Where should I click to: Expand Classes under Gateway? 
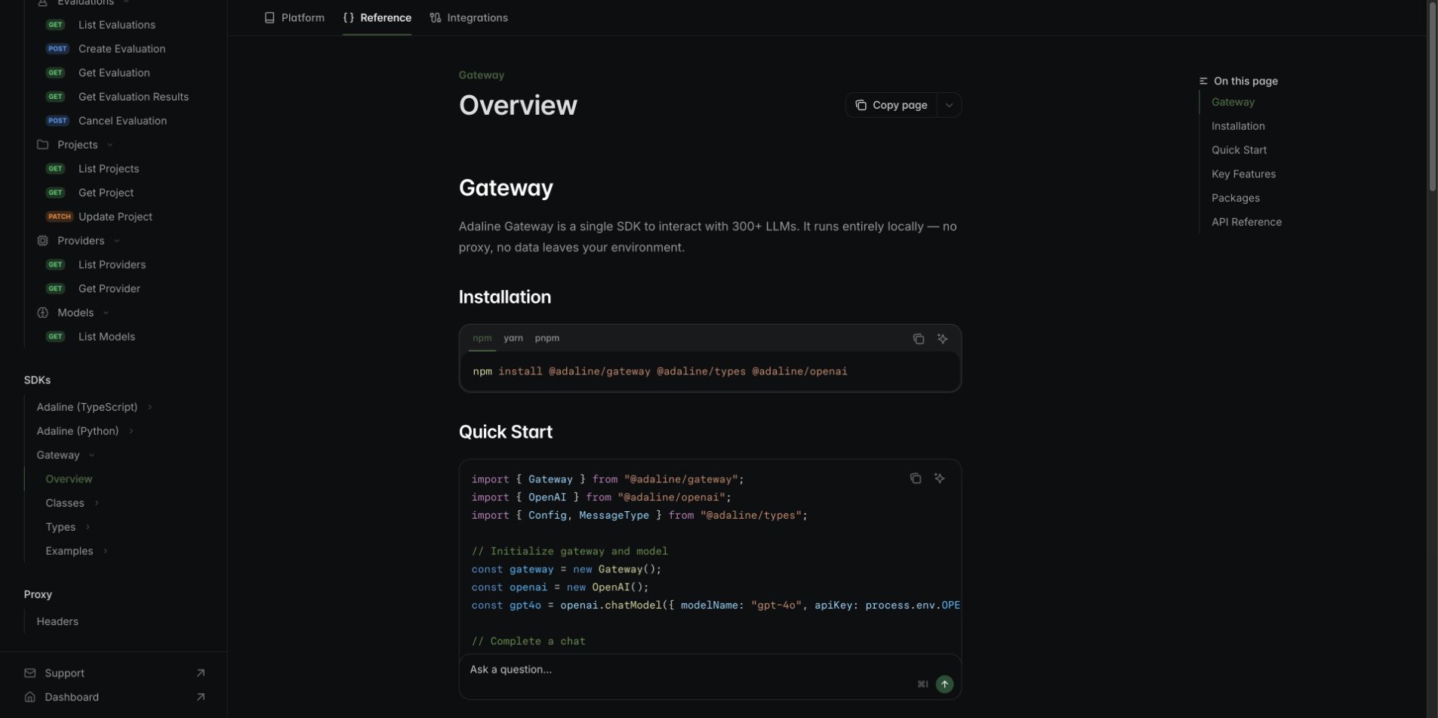(72, 504)
